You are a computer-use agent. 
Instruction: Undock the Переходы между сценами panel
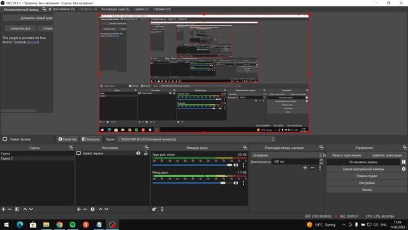(321, 148)
